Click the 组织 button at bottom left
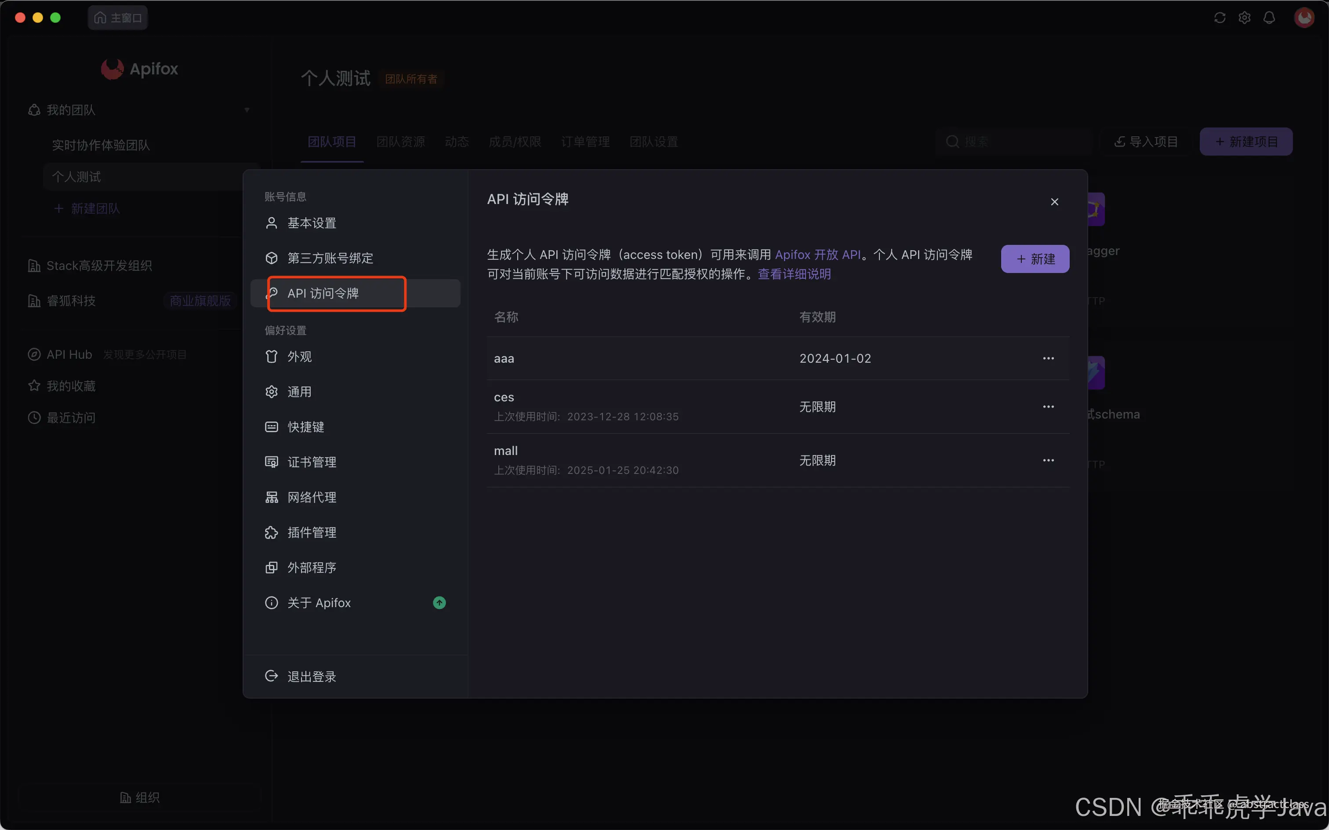1329x830 pixels. click(x=140, y=797)
